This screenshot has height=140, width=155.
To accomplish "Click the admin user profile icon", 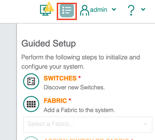I will pos(84,10).
